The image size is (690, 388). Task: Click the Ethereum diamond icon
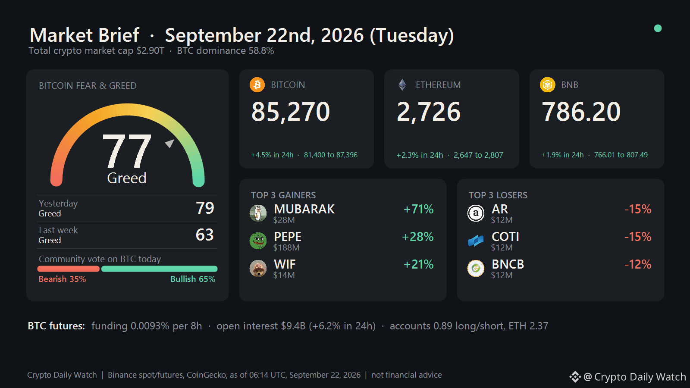pos(402,84)
